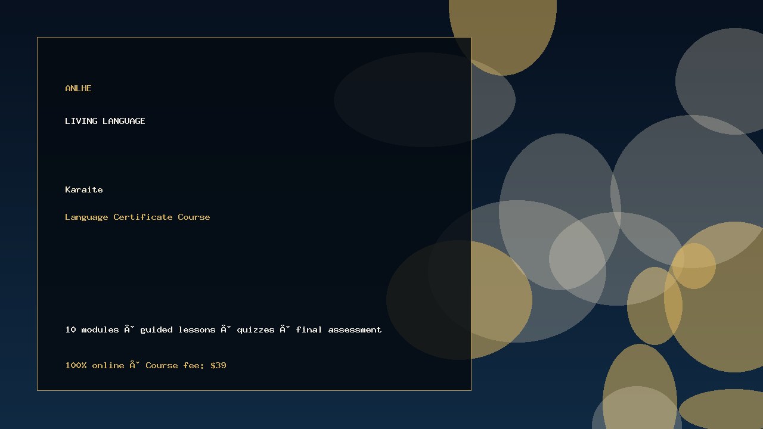The width and height of the screenshot is (763, 429).
Task: Select the 100% online course fee line
Action: (145, 365)
